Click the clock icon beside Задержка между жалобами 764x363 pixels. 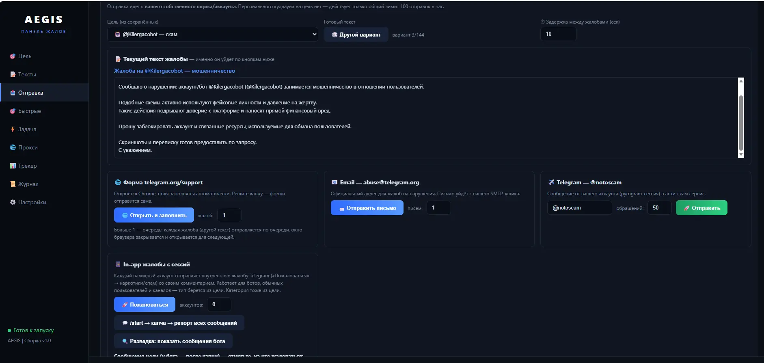(x=543, y=22)
